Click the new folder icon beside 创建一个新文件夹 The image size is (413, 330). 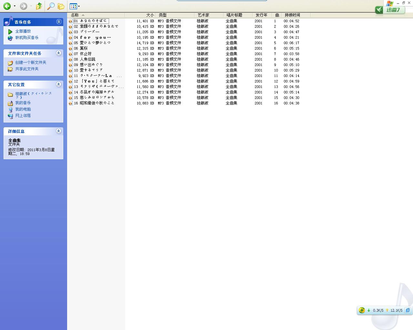click(10, 63)
